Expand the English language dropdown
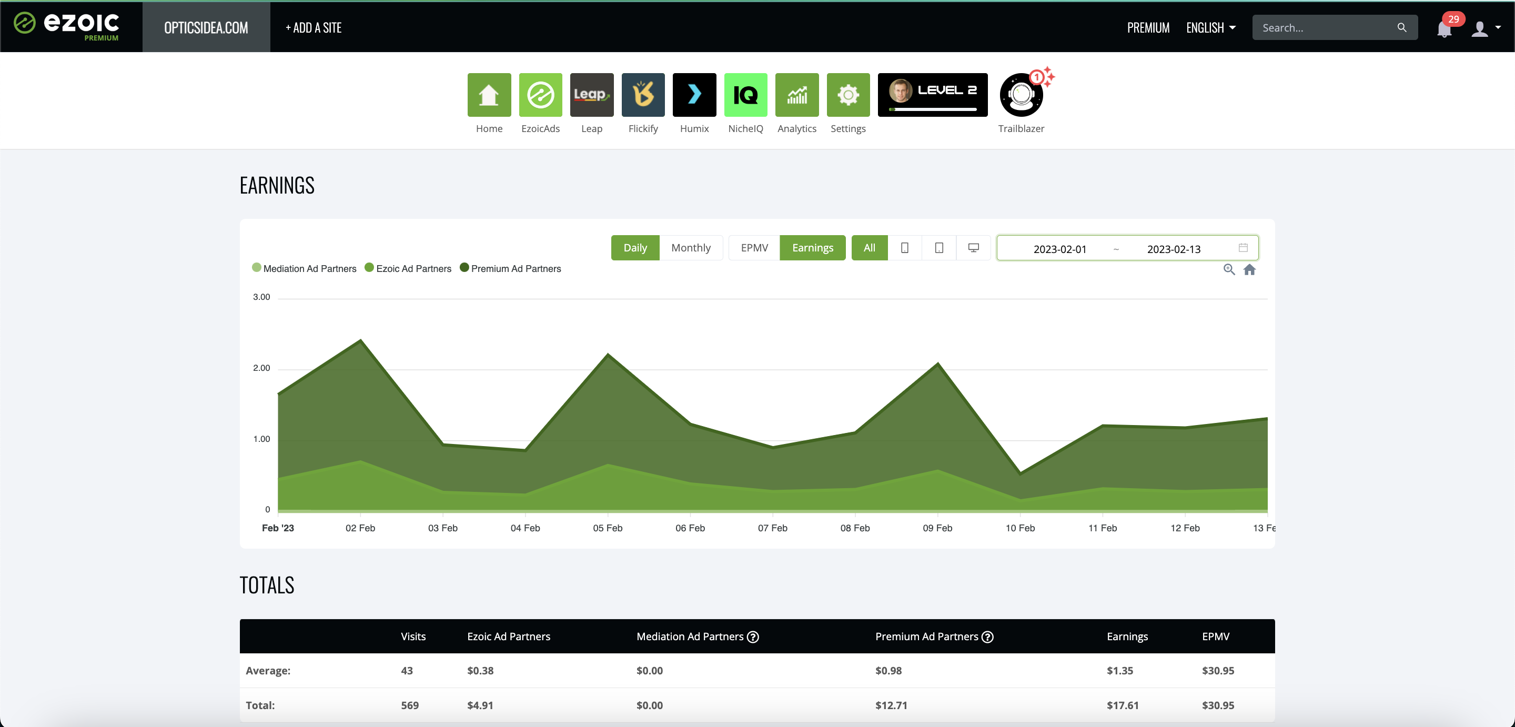Screen dimensions: 1515x727 [1210, 28]
